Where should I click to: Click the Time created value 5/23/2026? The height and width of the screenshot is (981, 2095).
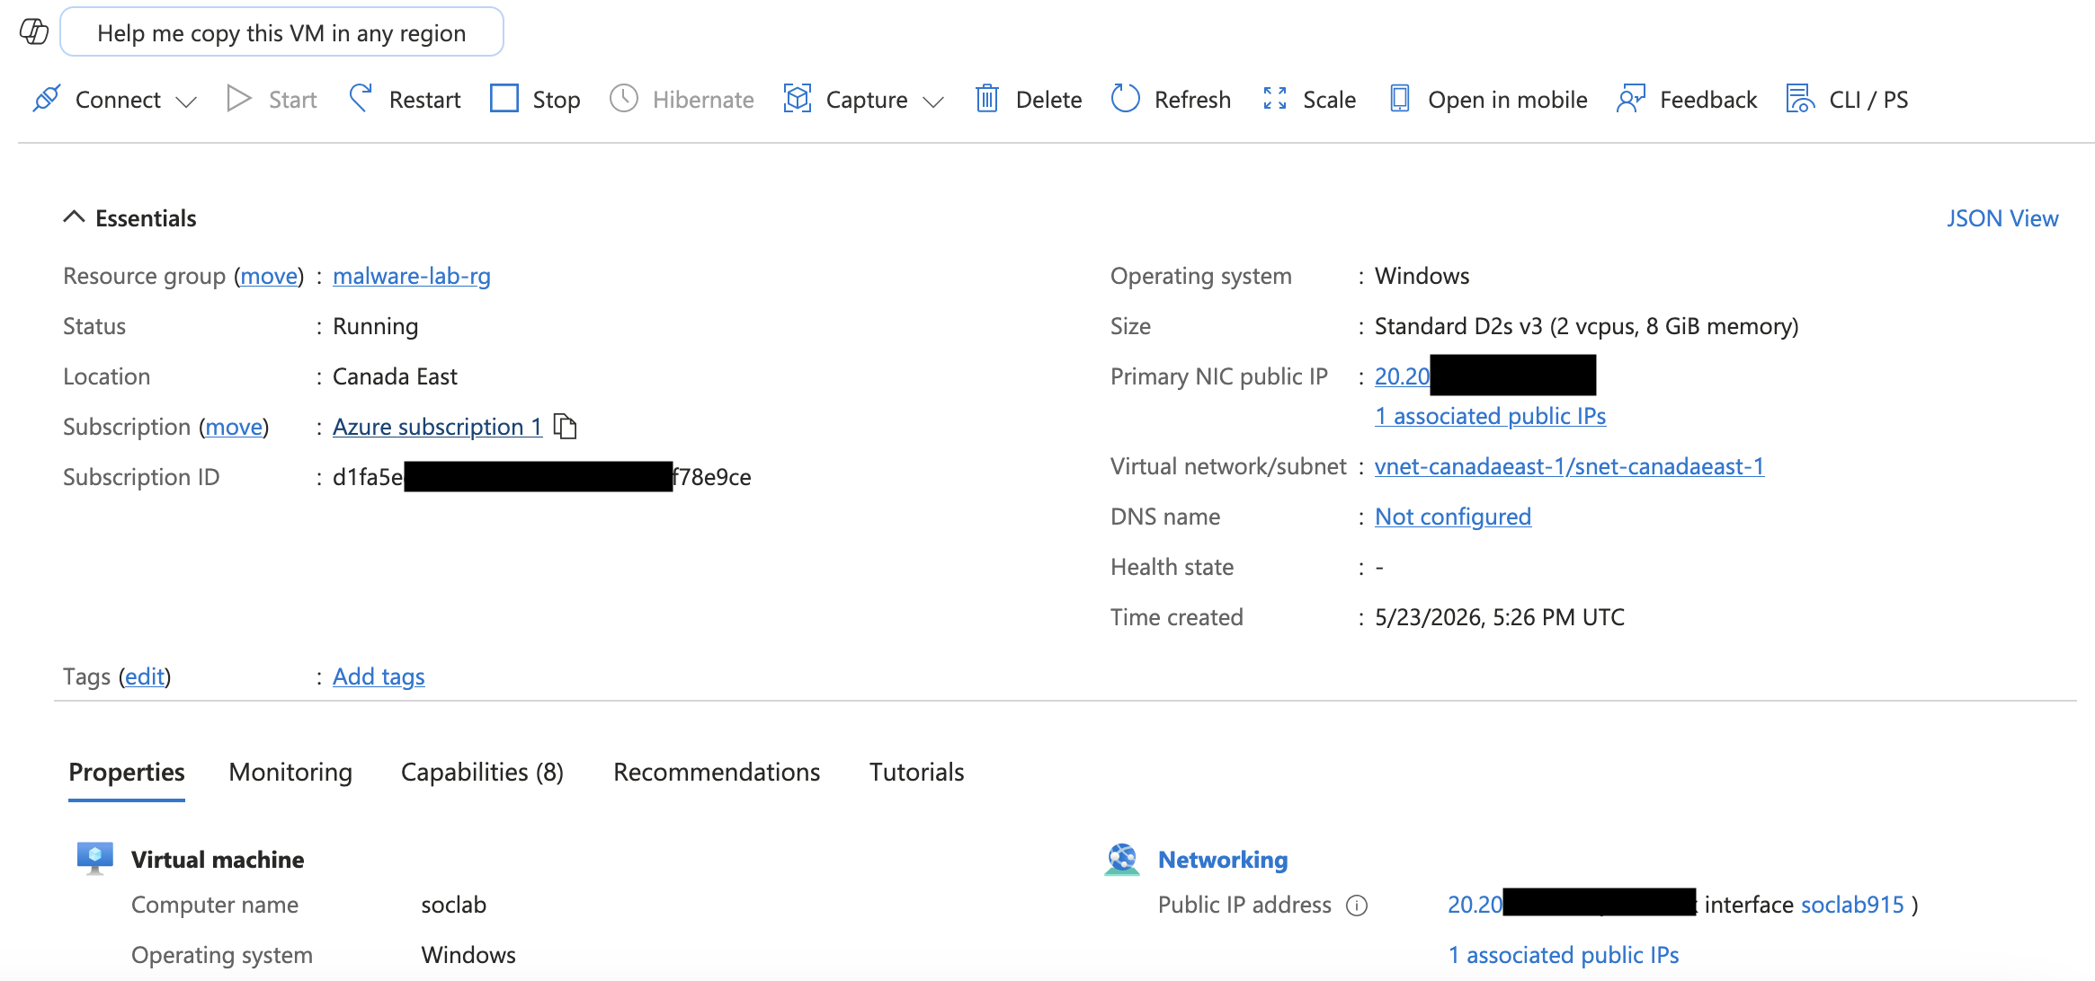tap(1499, 617)
